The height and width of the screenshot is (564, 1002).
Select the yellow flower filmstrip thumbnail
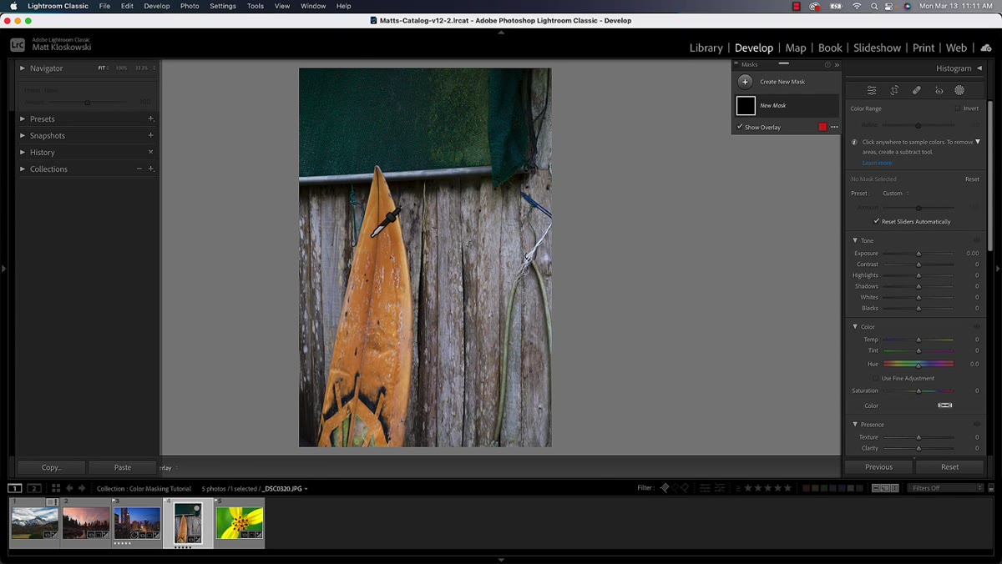click(x=240, y=523)
